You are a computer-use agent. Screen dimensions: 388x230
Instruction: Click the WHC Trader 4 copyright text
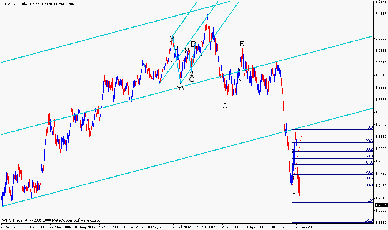[51, 220]
